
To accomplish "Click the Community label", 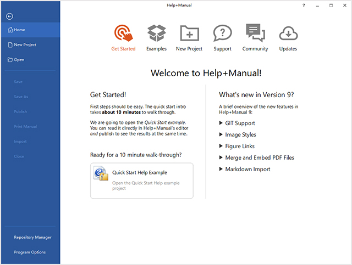I will (255, 49).
